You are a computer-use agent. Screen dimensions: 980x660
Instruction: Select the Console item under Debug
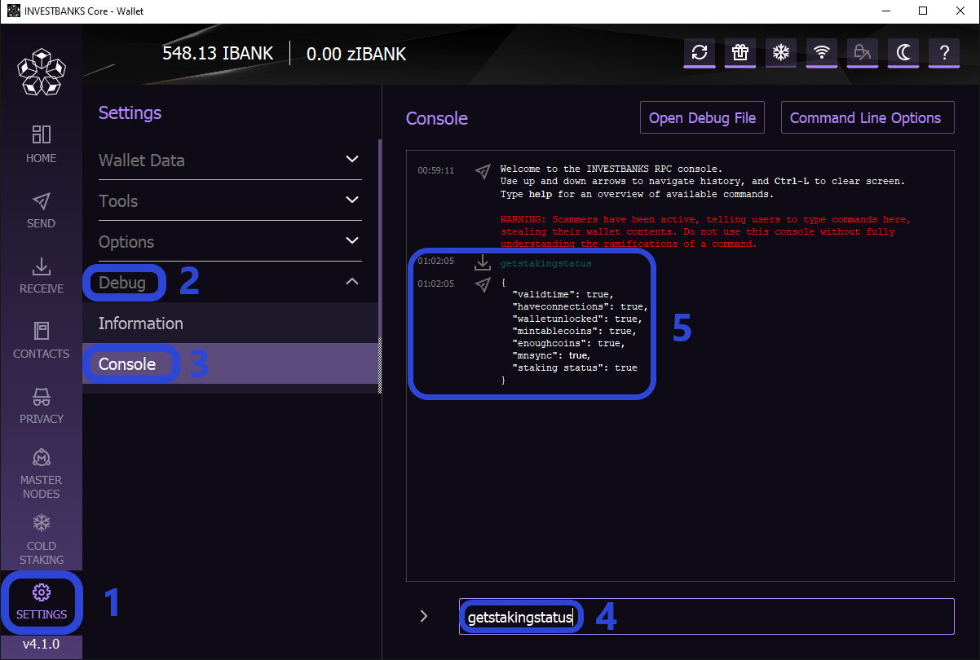(230, 363)
